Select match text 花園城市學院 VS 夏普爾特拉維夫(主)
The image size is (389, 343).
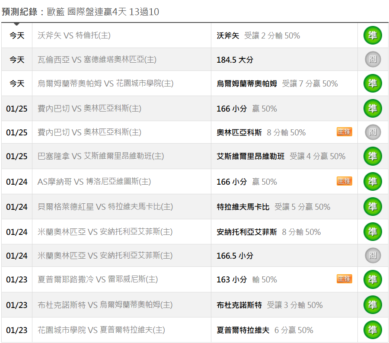(x=101, y=330)
